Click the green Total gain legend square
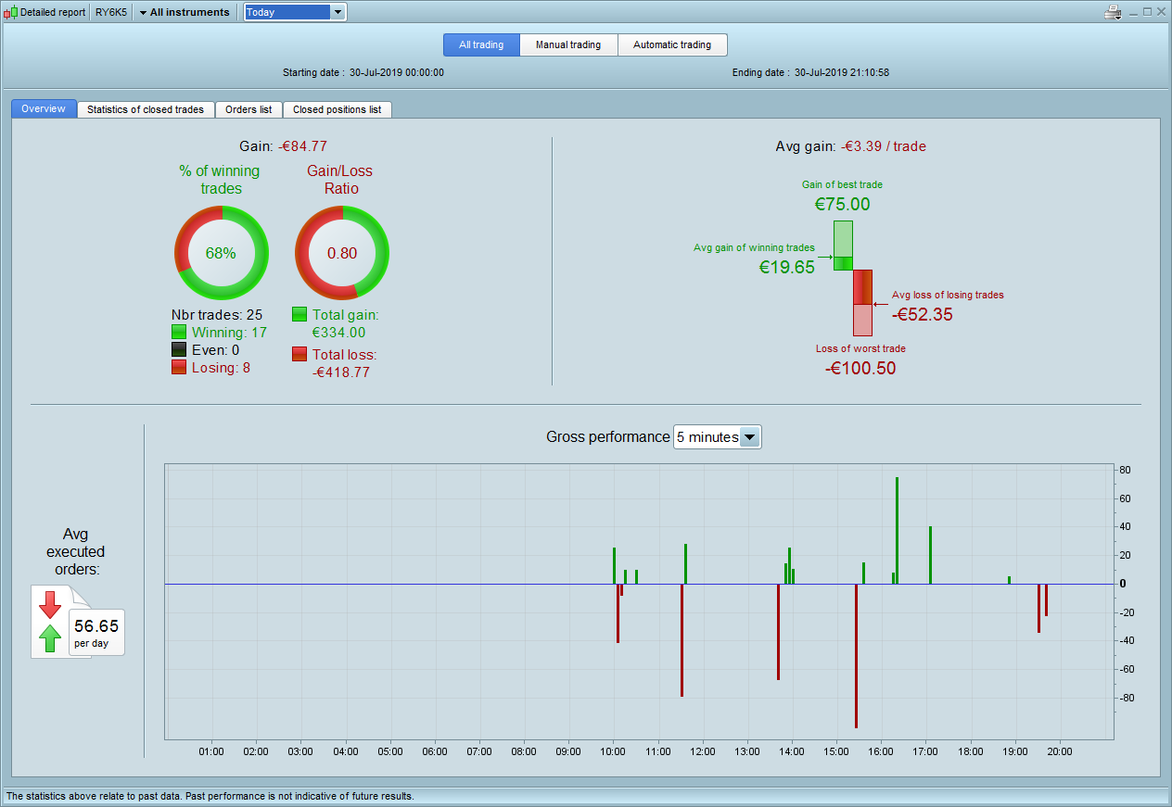Image resolution: width=1172 pixels, height=807 pixels. (299, 315)
